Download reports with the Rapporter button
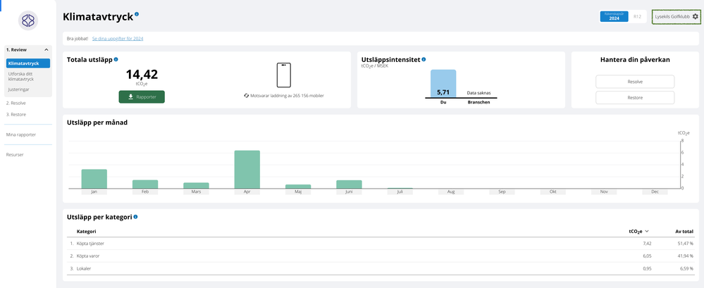Image resolution: width=704 pixels, height=288 pixels. pyautogui.click(x=141, y=97)
